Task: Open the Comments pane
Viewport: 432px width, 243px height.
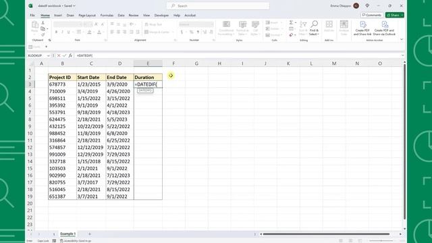Action: pyautogui.click(x=372, y=15)
